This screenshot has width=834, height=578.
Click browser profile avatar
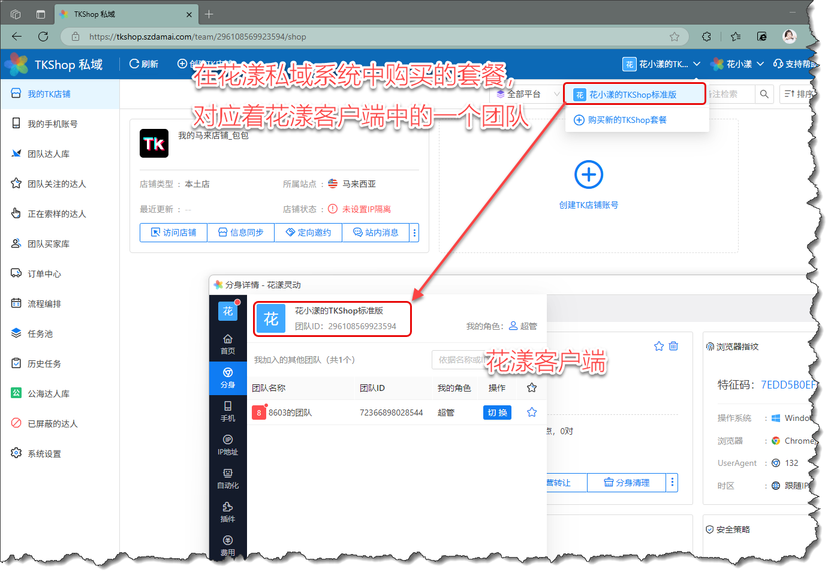click(790, 37)
